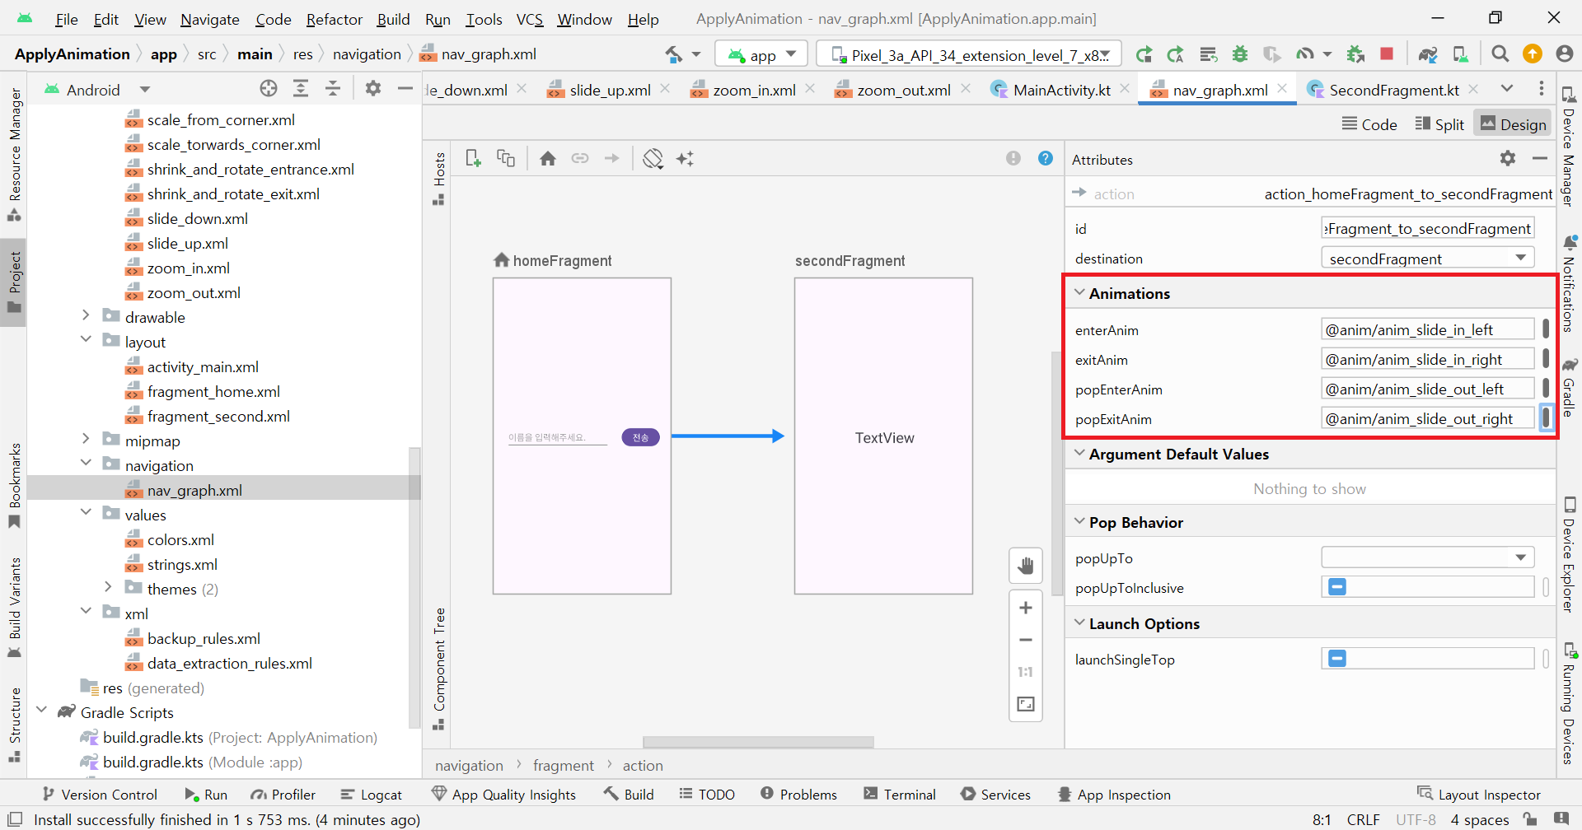Image resolution: width=1582 pixels, height=830 pixels.
Task: Switch to Code view mode
Action: point(1369,124)
